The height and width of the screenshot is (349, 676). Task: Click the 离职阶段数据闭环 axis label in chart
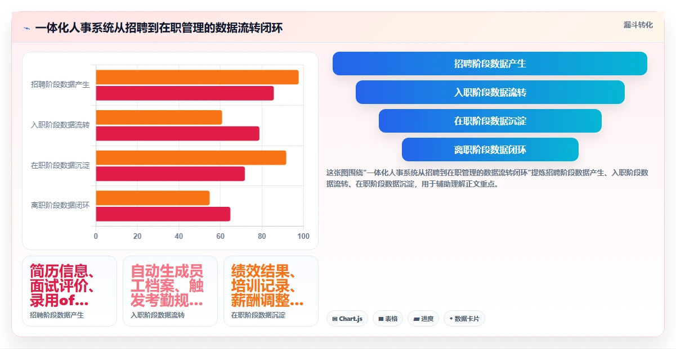coord(60,206)
